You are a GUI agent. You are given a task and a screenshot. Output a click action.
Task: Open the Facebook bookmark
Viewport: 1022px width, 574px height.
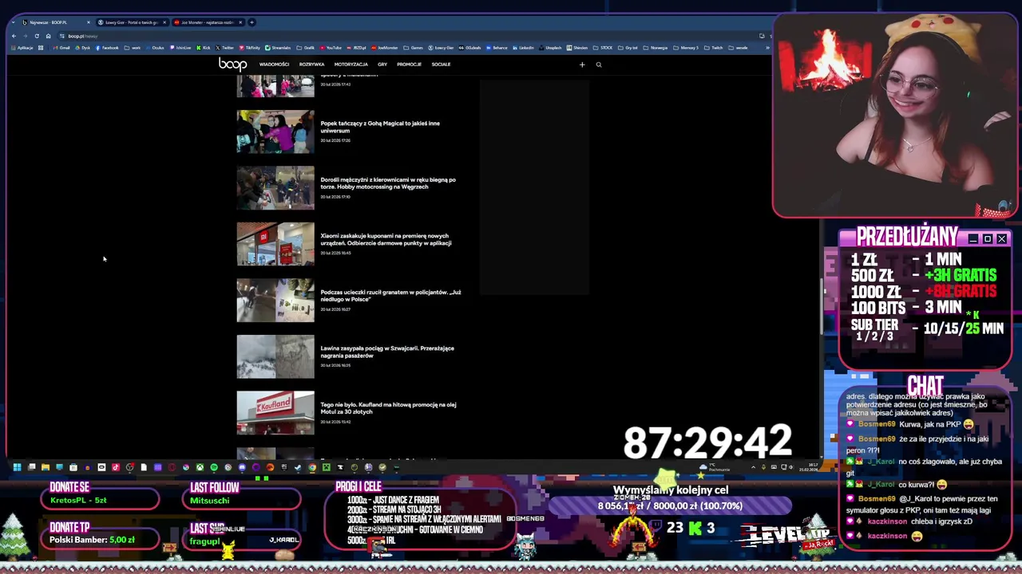click(x=108, y=48)
